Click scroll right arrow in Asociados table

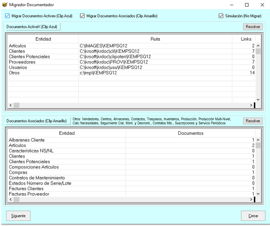click(251, 199)
